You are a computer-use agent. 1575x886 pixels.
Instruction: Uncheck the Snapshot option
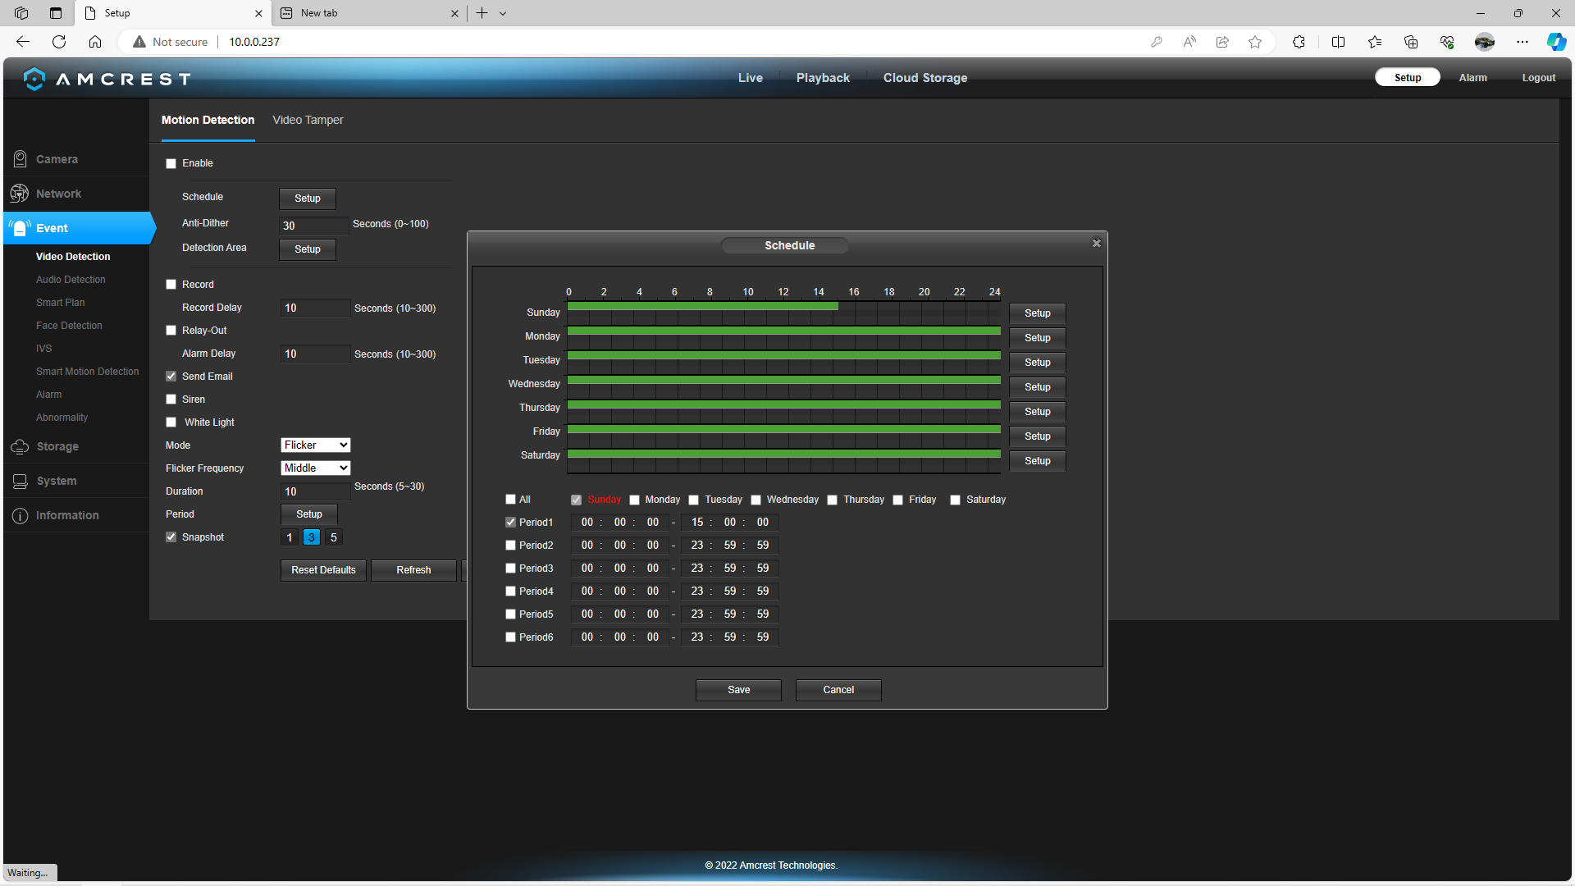pyautogui.click(x=171, y=537)
